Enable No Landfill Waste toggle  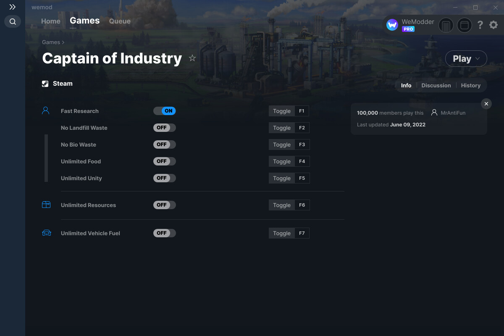(165, 128)
